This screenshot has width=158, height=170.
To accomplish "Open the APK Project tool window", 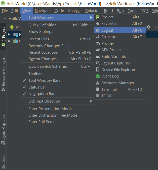I will pos(120,50).
